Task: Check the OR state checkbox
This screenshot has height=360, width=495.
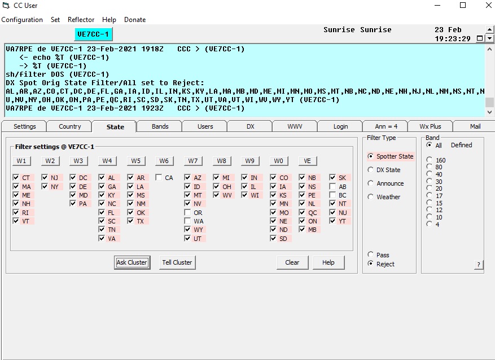Action: (187, 212)
